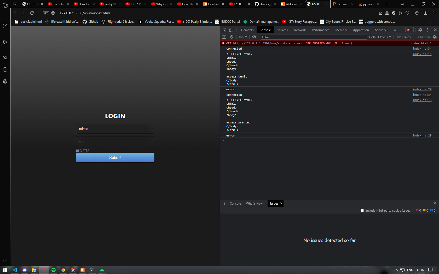The image size is (439, 274).
Task: Open Console settings gear on filter bar
Action: click(435, 37)
